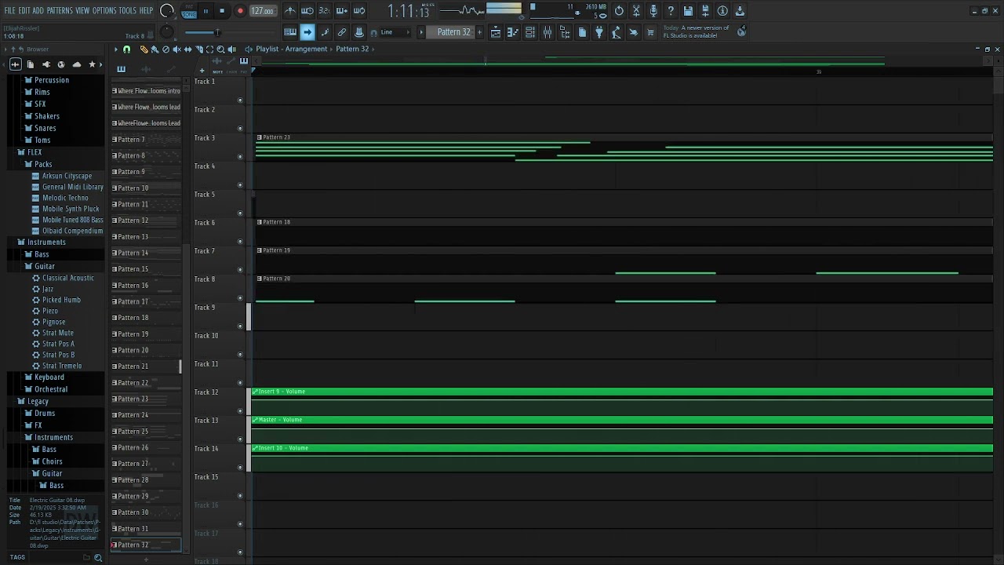Open the project info icon

722,11
